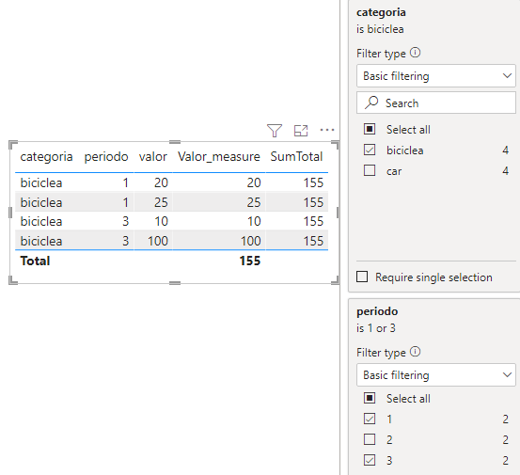
Task: Click the categoria filter card title
Action: [x=381, y=12]
